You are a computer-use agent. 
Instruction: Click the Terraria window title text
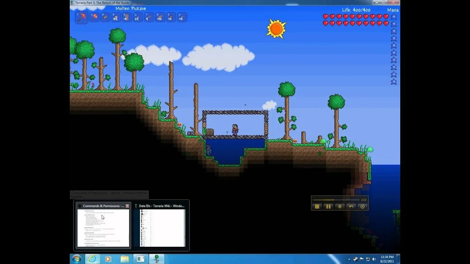click(102, 3)
